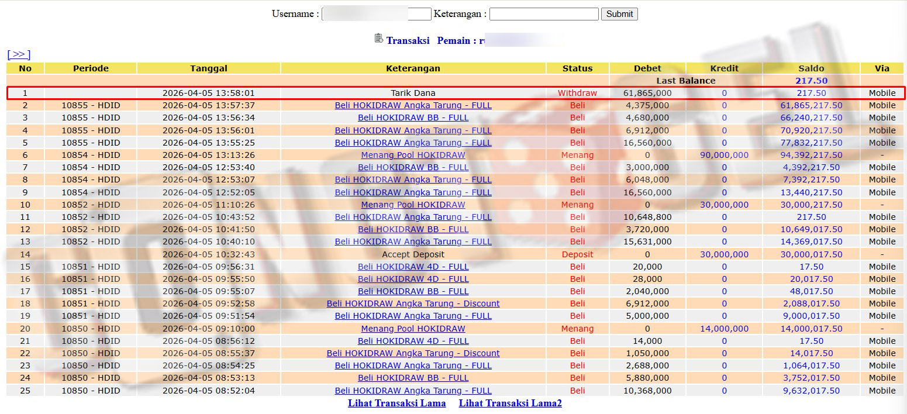Click date 2026-04-05 13:13:26
The image size is (907, 414).
pyautogui.click(x=209, y=155)
